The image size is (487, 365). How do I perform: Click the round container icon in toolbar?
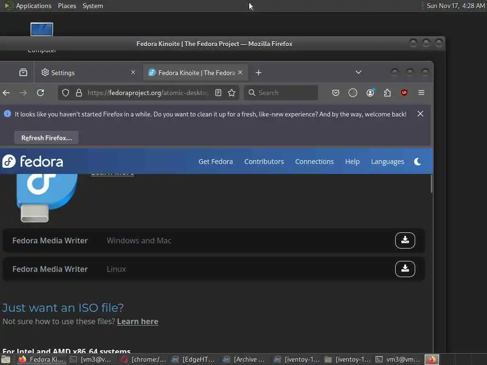click(353, 93)
